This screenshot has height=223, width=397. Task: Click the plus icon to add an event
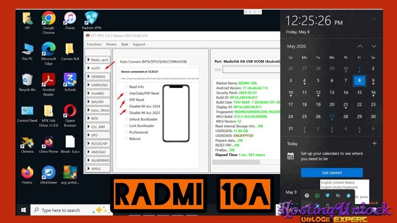[374, 143]
